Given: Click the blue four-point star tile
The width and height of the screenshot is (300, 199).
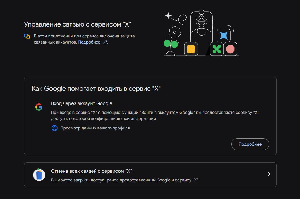Looking at the screenshot, I should click(x=224, y=36).
